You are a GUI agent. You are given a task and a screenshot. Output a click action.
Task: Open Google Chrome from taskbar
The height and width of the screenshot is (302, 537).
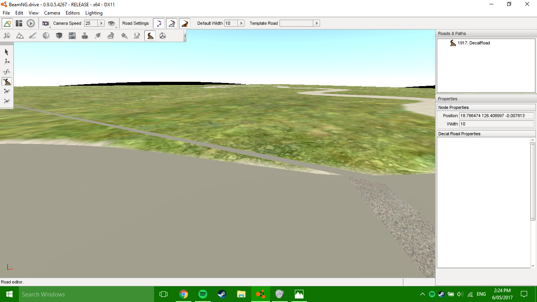tap(183, 294)
